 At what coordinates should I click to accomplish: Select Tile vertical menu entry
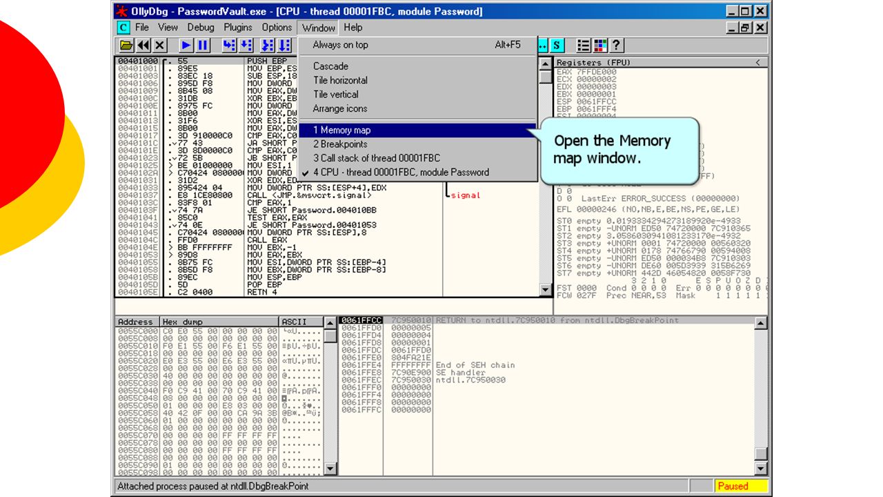click(417, 95)
